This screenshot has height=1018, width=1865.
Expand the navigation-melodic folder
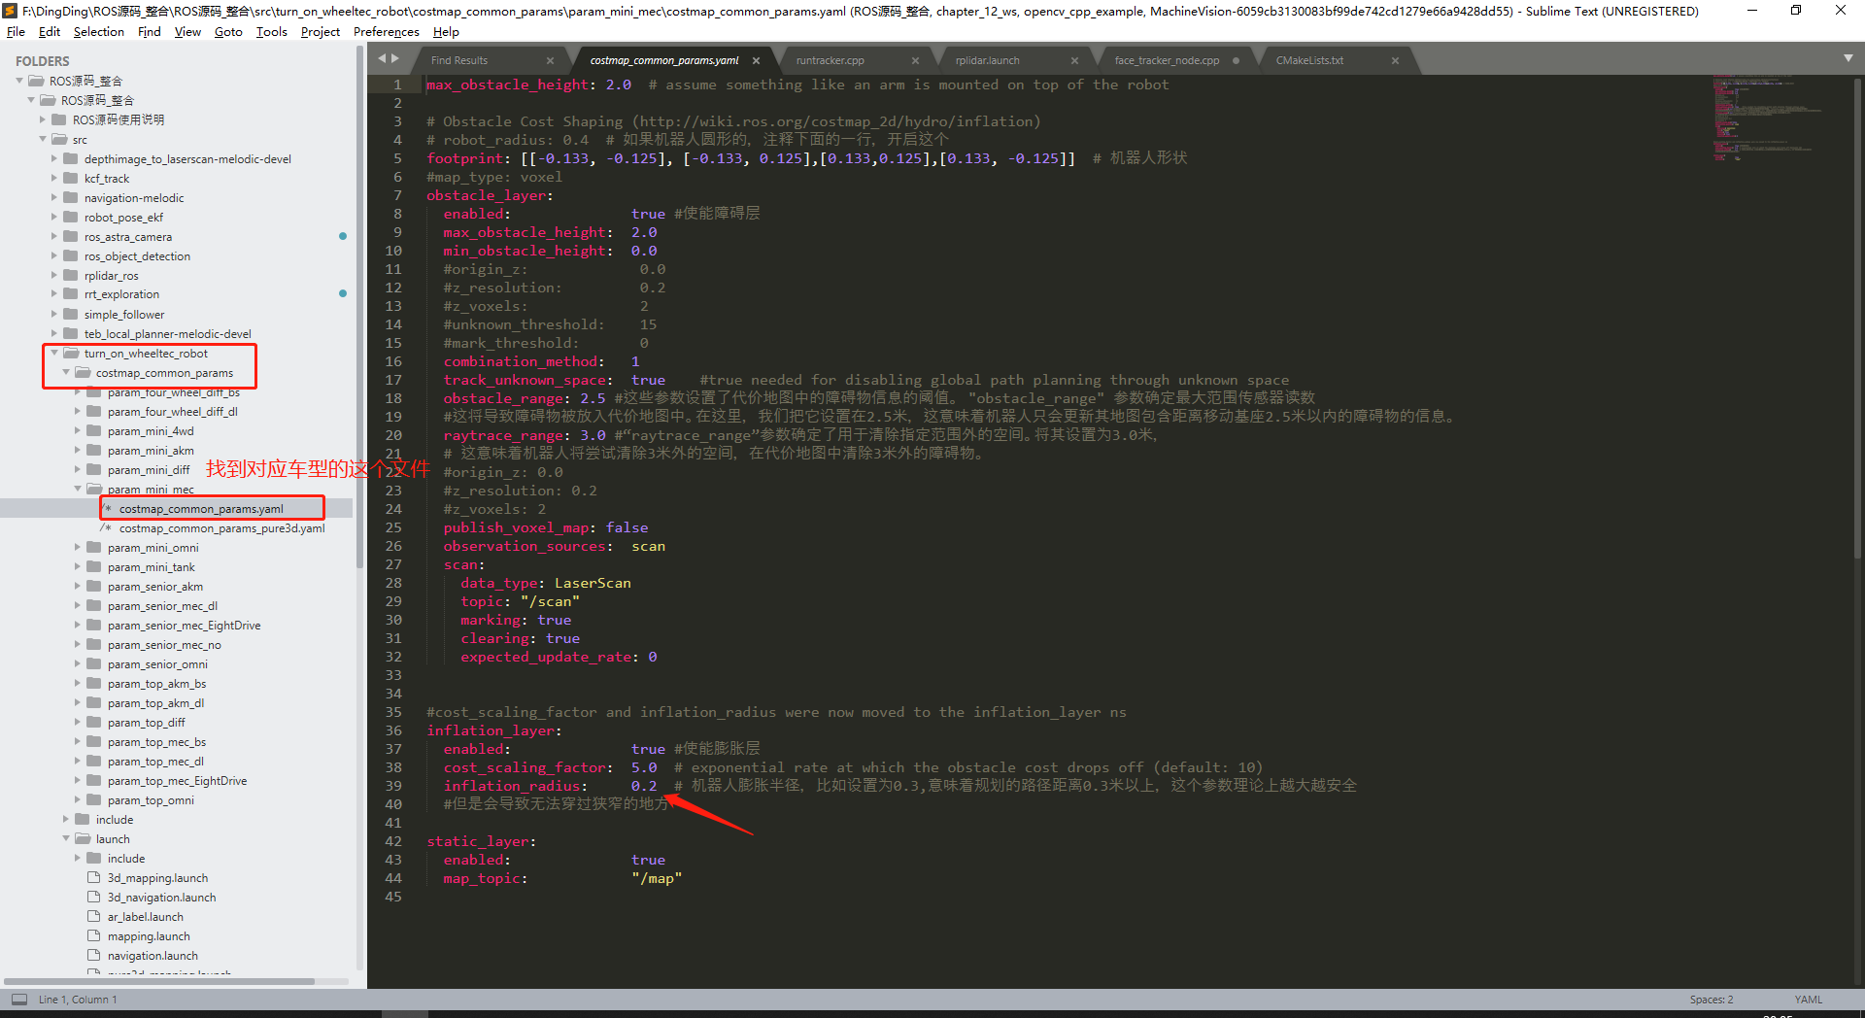(54, 198)
